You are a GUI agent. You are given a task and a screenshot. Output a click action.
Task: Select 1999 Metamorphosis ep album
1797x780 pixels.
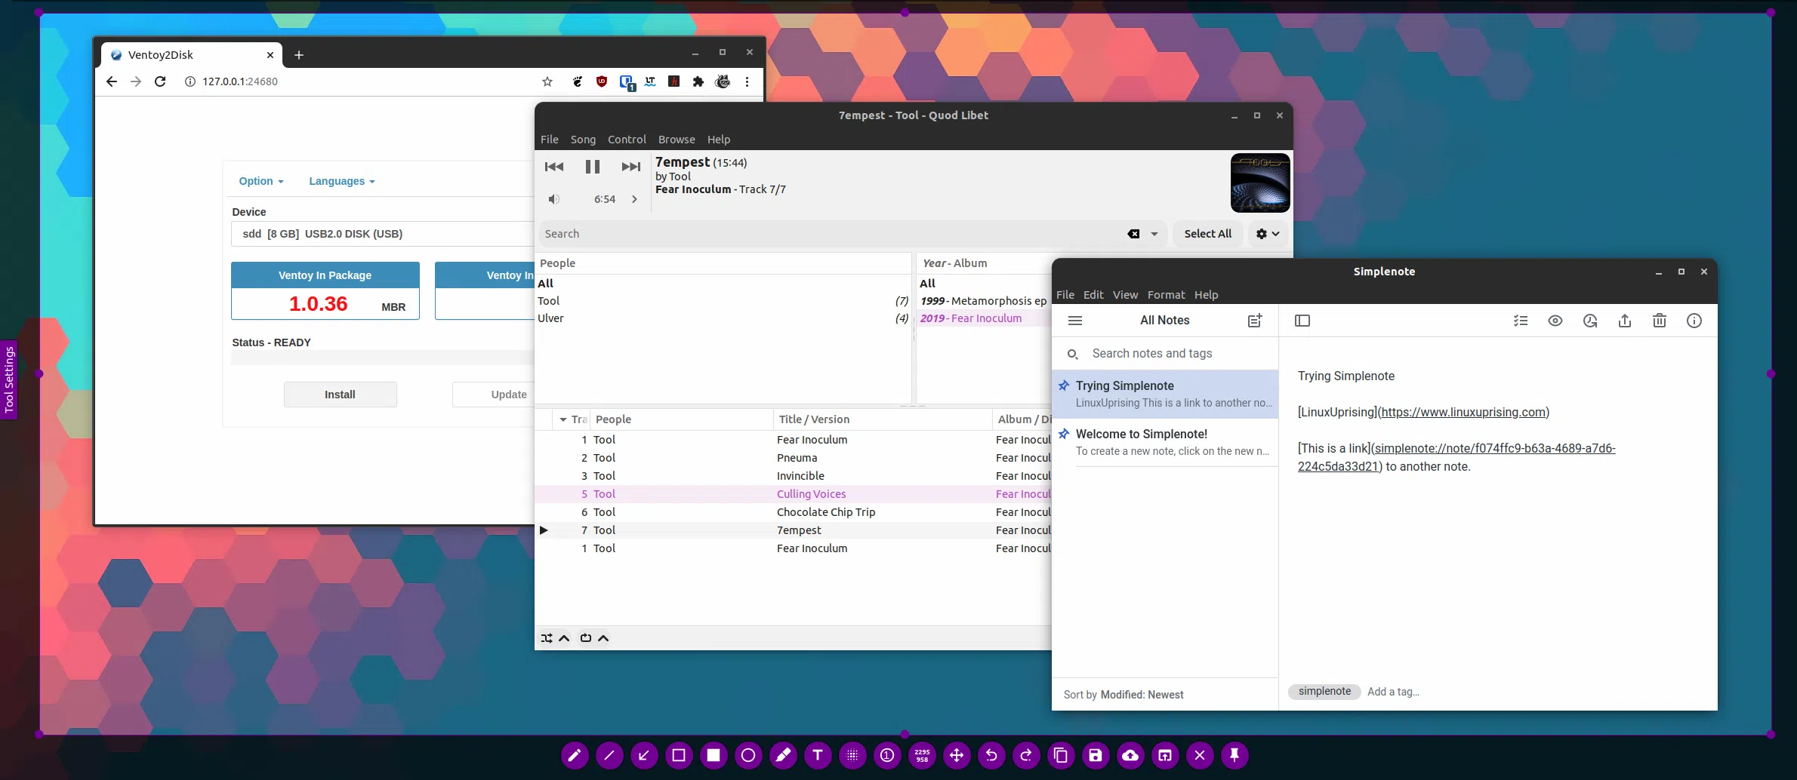point(984,301)
